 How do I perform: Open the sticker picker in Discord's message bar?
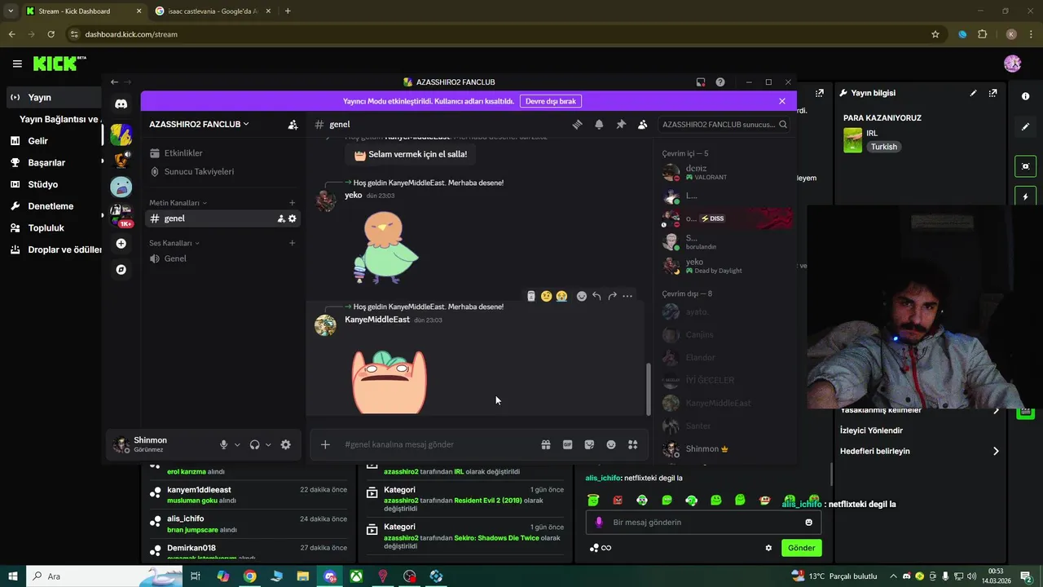pos(589,444)
